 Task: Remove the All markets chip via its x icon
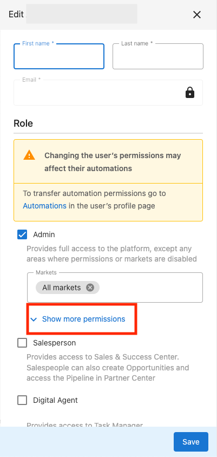click(90, 288)
